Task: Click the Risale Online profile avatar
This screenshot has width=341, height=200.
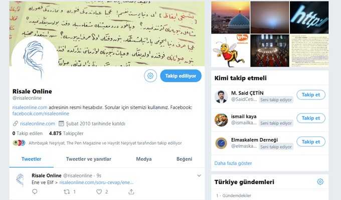Action: pyautogui.click(x=35, y=60)
